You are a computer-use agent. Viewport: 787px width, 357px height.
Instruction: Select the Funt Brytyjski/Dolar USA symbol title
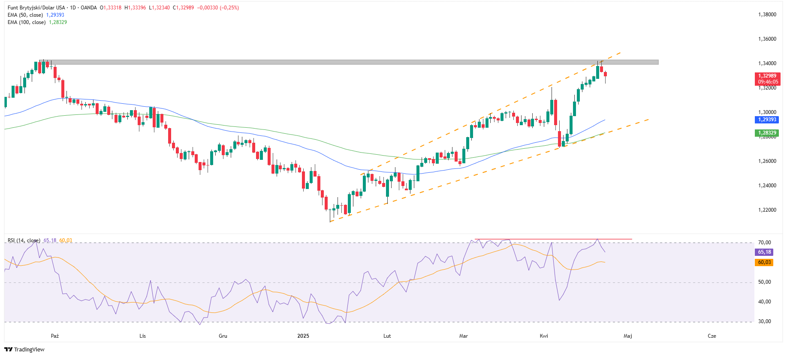36,8
